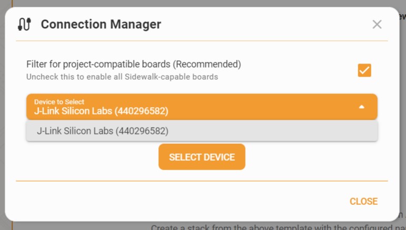Click the 'Filter for project-compatible boards' label

[99, 64]
